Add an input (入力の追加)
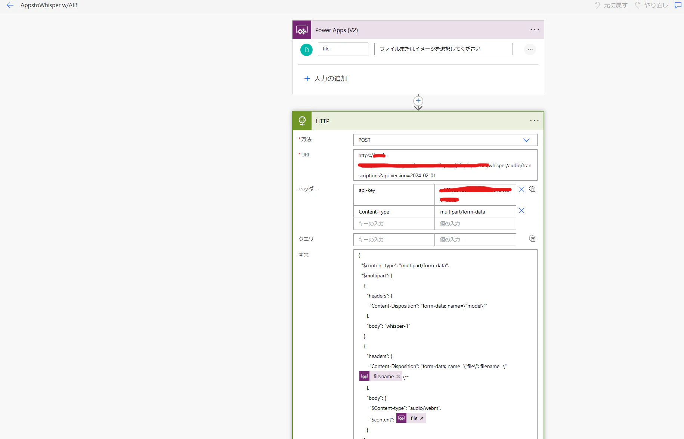This screenshot has height=439, width=684. [x=326, y=78]
